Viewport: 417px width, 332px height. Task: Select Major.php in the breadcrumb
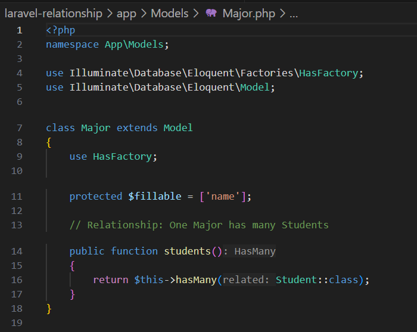[x=249, y=13]
